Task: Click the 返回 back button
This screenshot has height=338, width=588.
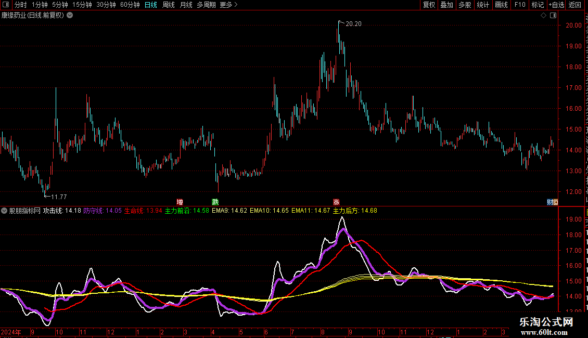Action: coord(575,5)
